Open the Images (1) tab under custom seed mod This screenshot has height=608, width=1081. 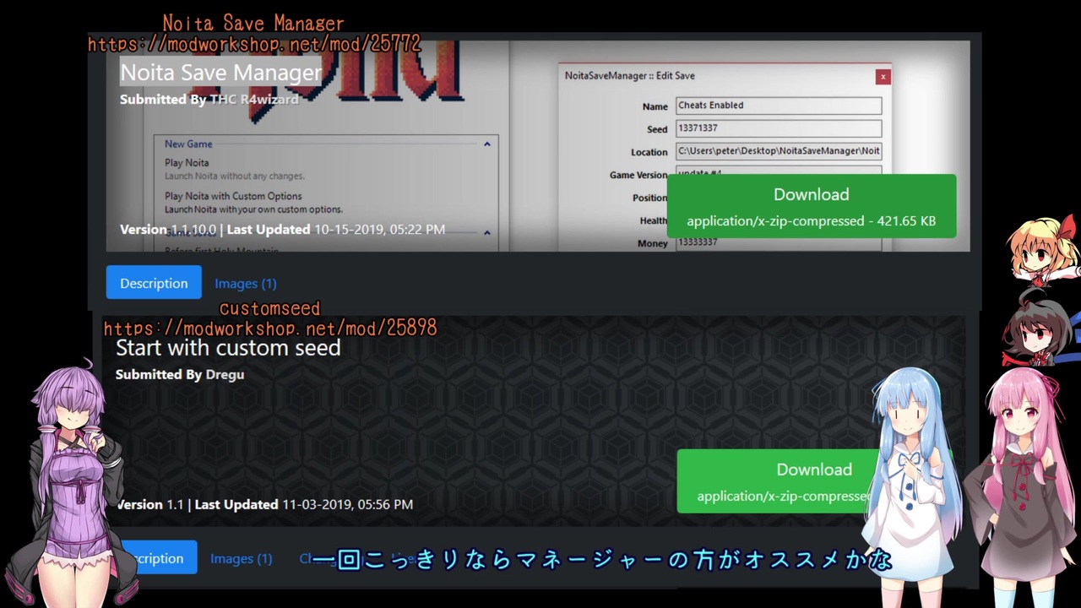[241, 558]
